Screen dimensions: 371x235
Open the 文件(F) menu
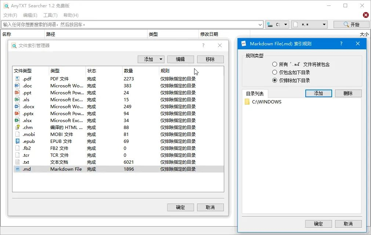point(10,15)
